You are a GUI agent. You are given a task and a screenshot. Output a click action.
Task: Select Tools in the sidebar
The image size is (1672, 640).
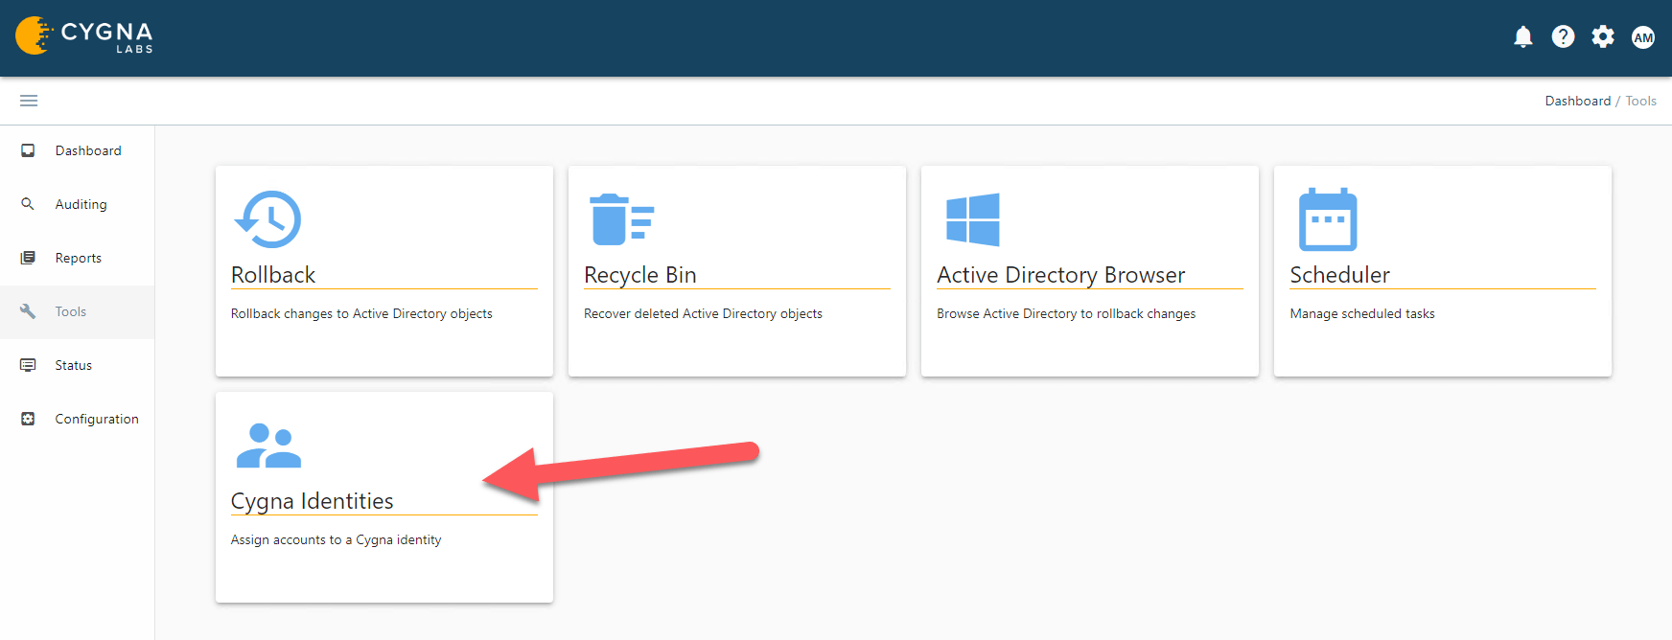(x=71, y=311)
